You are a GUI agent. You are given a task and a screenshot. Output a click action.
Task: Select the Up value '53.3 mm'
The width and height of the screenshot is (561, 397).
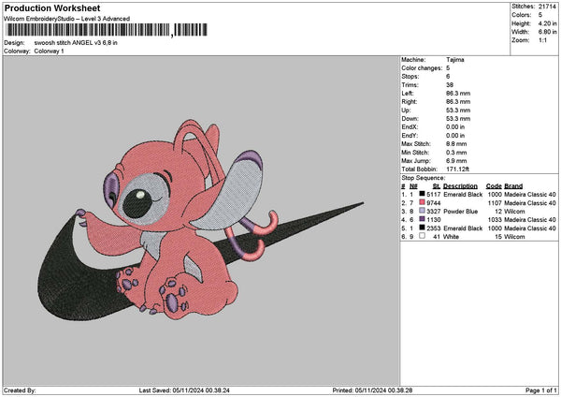point(458,110)
